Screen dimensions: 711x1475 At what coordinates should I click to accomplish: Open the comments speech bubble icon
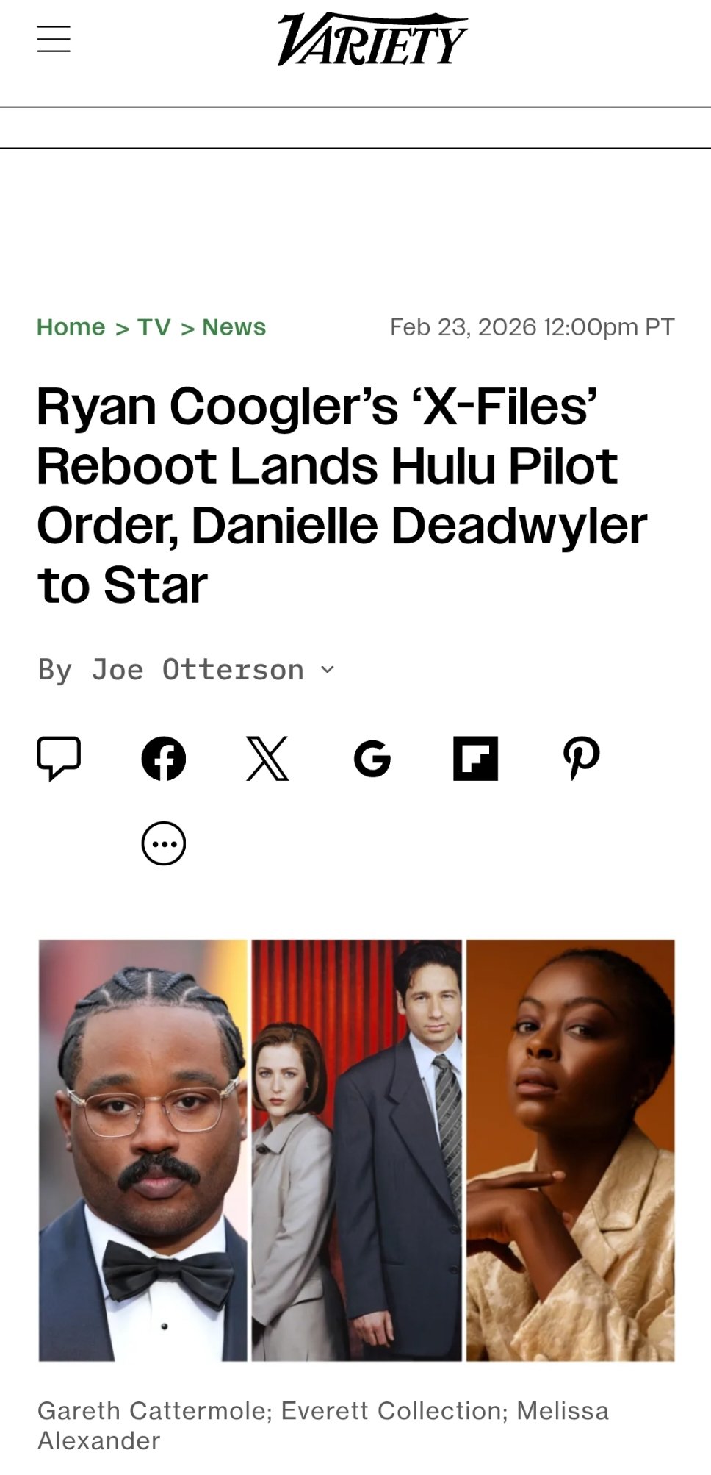tap(59, 758)
